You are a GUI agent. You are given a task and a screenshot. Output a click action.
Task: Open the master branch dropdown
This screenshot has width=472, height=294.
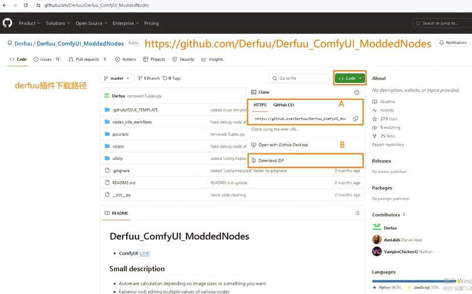point(117,78)
